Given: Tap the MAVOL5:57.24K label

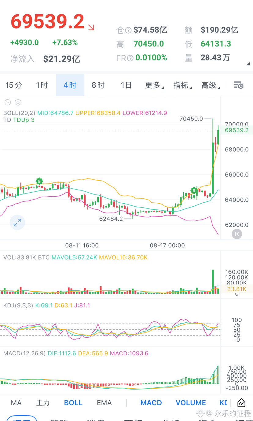Looking at the screenshot, I should coord(74,257).
